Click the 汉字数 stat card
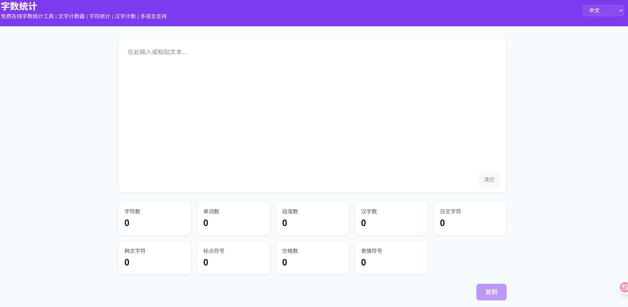 pyautogui.click(x=391, y=218)
